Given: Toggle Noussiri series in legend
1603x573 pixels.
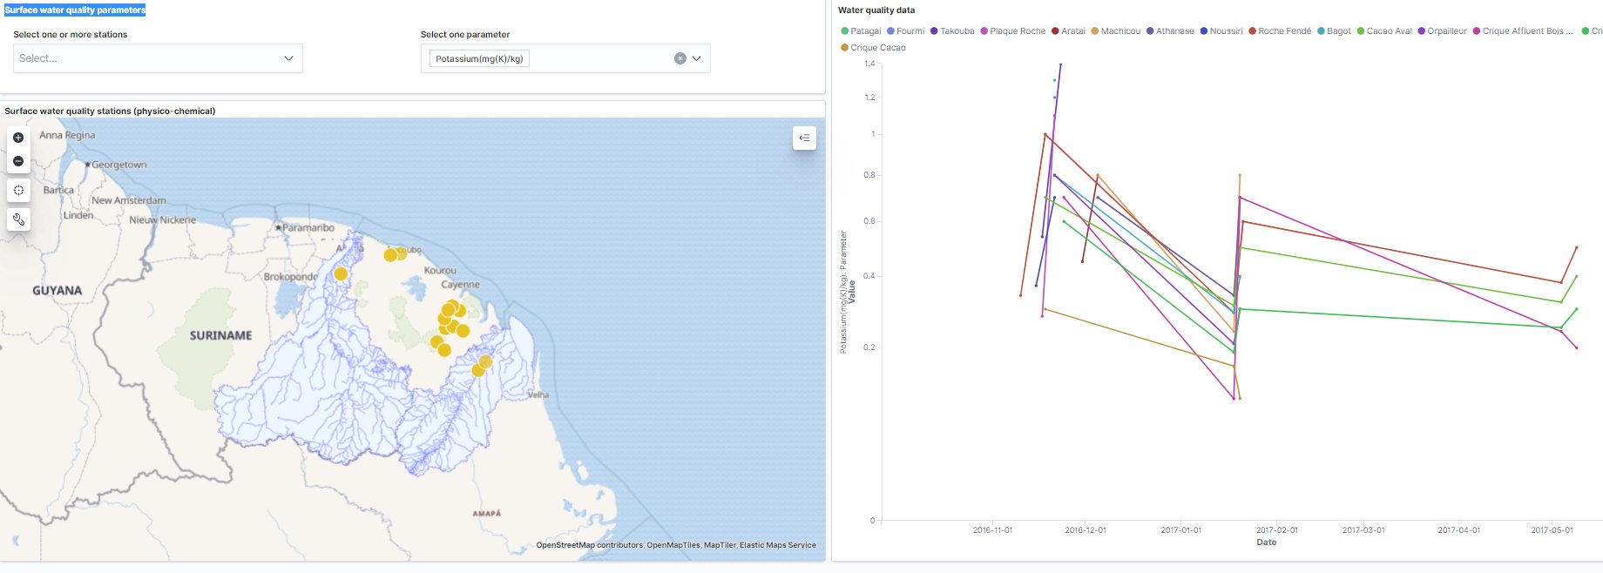Looking at the screenshot, I should coord(1221,30).
